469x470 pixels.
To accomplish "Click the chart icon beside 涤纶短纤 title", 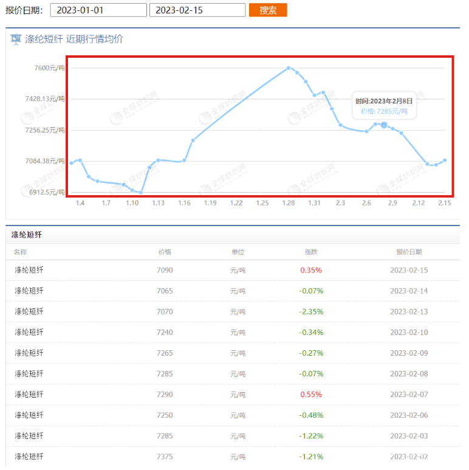I will pos(16,40).
